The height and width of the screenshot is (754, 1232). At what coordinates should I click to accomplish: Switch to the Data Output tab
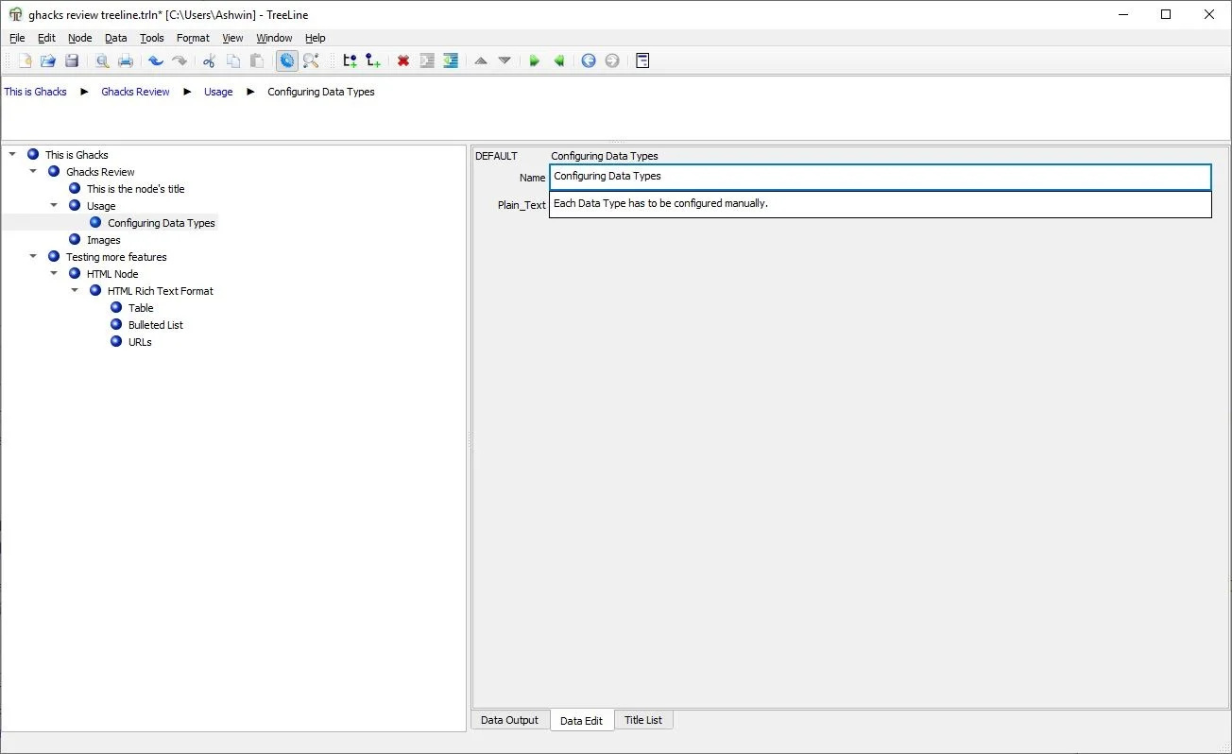click(x=509, y=720)
